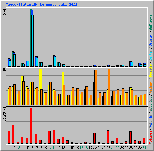Click the title 'Tages-Statistik im Monat Juli 2021'
154x151 pixels.
pos(42,5)
